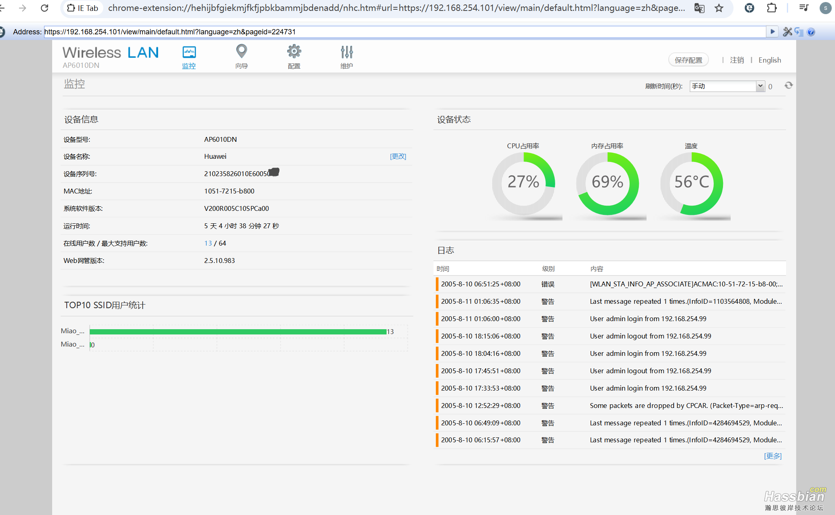Open the 维护 maintenance sliders icon
The height and width of the screenshot is (515, 835).
(347, 52)
